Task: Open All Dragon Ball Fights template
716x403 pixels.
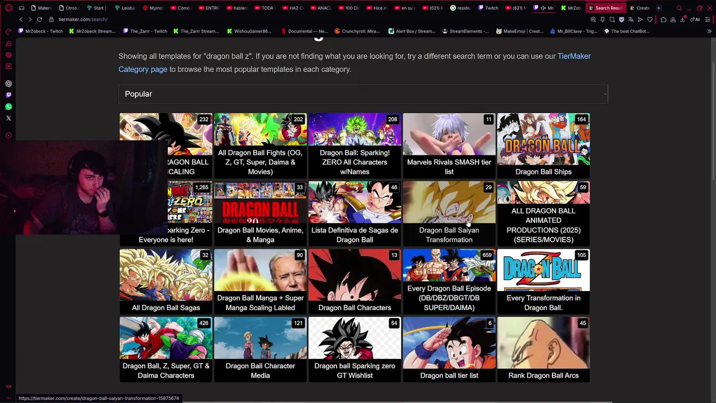Action: pos(260,146)
